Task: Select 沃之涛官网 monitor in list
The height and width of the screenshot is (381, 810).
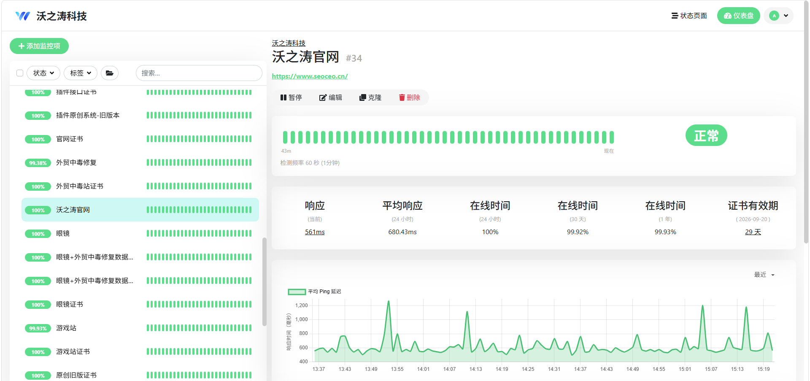Action: click(140, 210)
